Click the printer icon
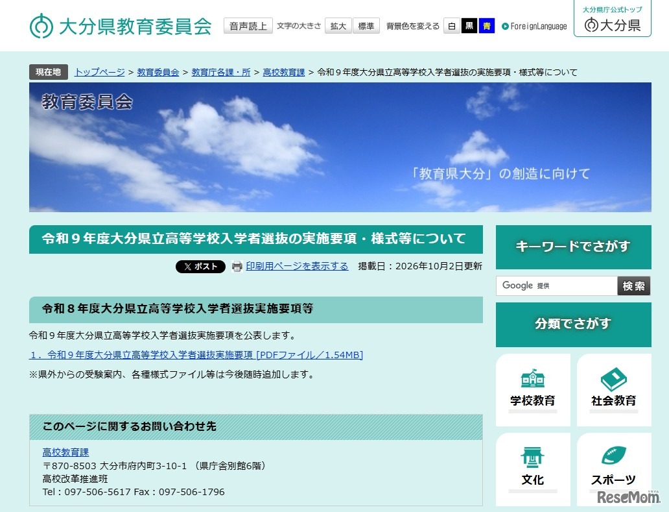 [x=237, y=267]
